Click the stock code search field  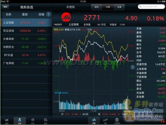[x=151, y=7]
